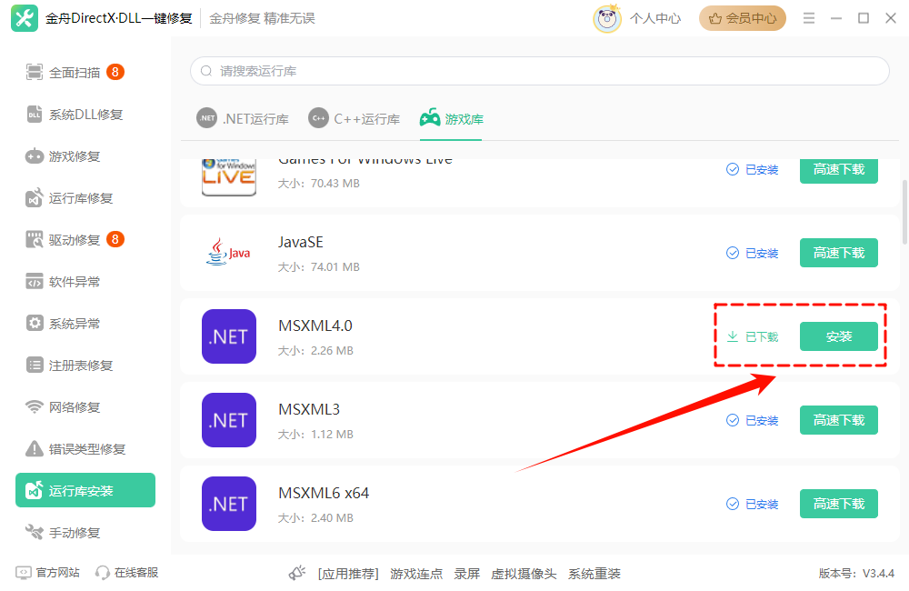Click the 已安装 status for MSXML6 x64

click(x=753, y=504)
